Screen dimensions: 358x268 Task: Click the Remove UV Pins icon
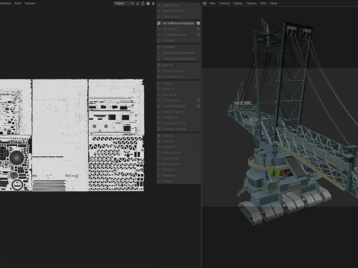click(x=159, y=10)
